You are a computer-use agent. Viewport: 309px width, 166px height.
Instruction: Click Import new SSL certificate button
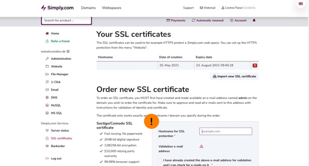coord(234,76)
